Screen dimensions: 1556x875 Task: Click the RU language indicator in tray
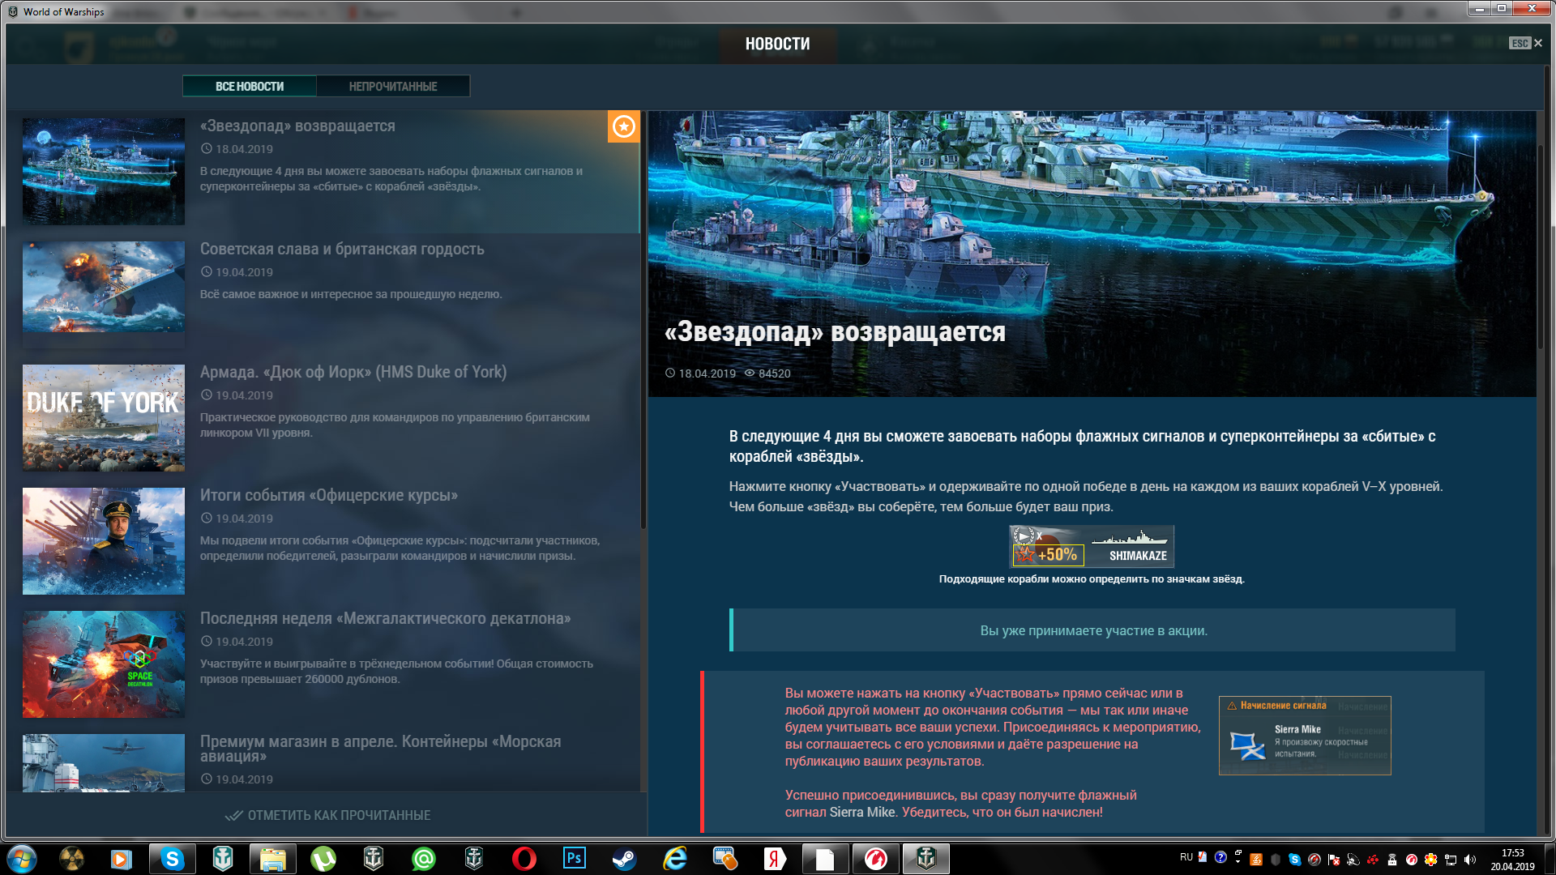click(x=1186, y=857)
